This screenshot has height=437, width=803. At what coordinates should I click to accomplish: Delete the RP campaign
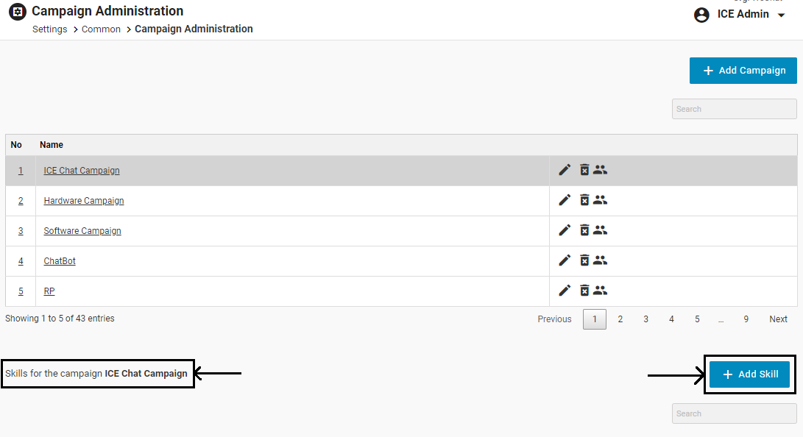pos(584,291)
